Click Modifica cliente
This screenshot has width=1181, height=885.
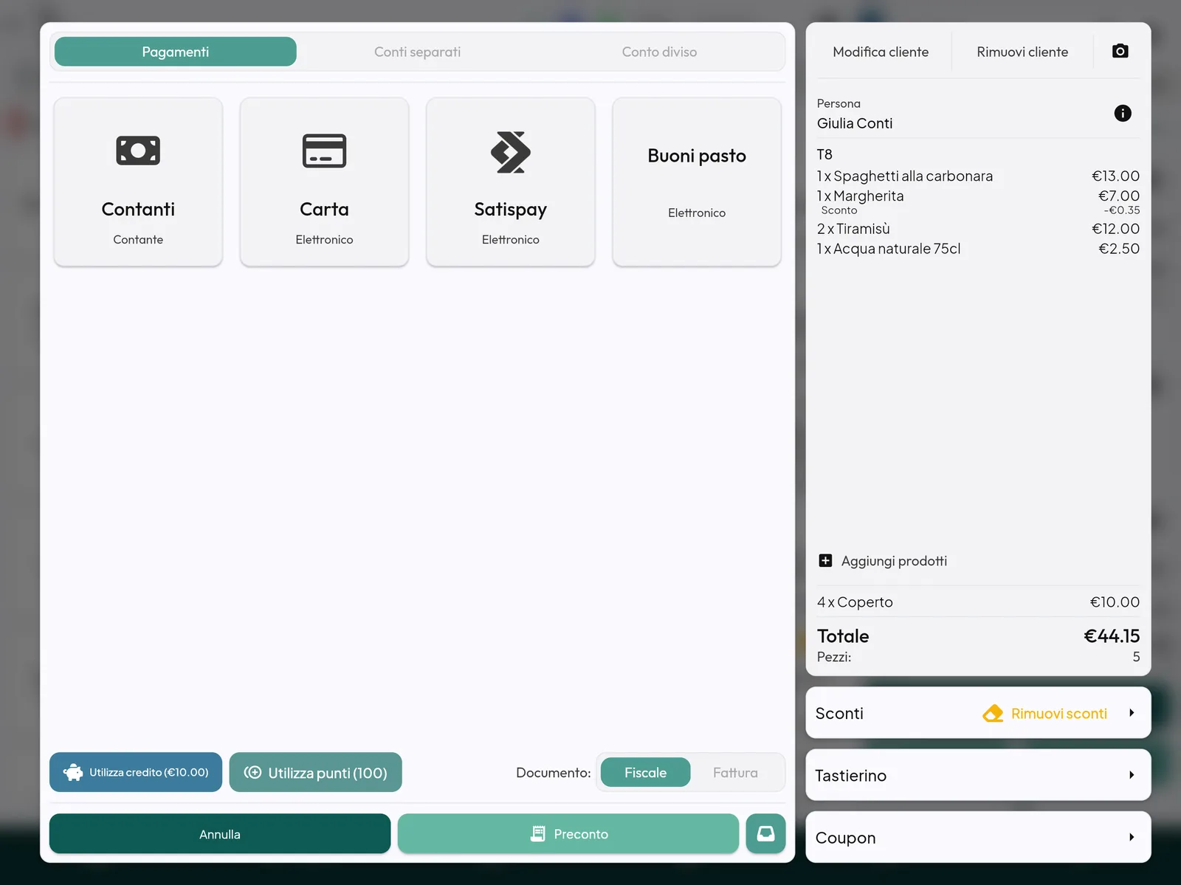[x=881, y=52]
